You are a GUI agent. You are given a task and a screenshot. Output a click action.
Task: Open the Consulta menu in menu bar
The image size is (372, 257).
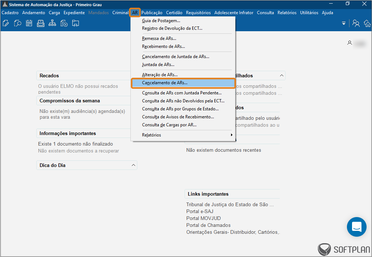tap(265, 13)
